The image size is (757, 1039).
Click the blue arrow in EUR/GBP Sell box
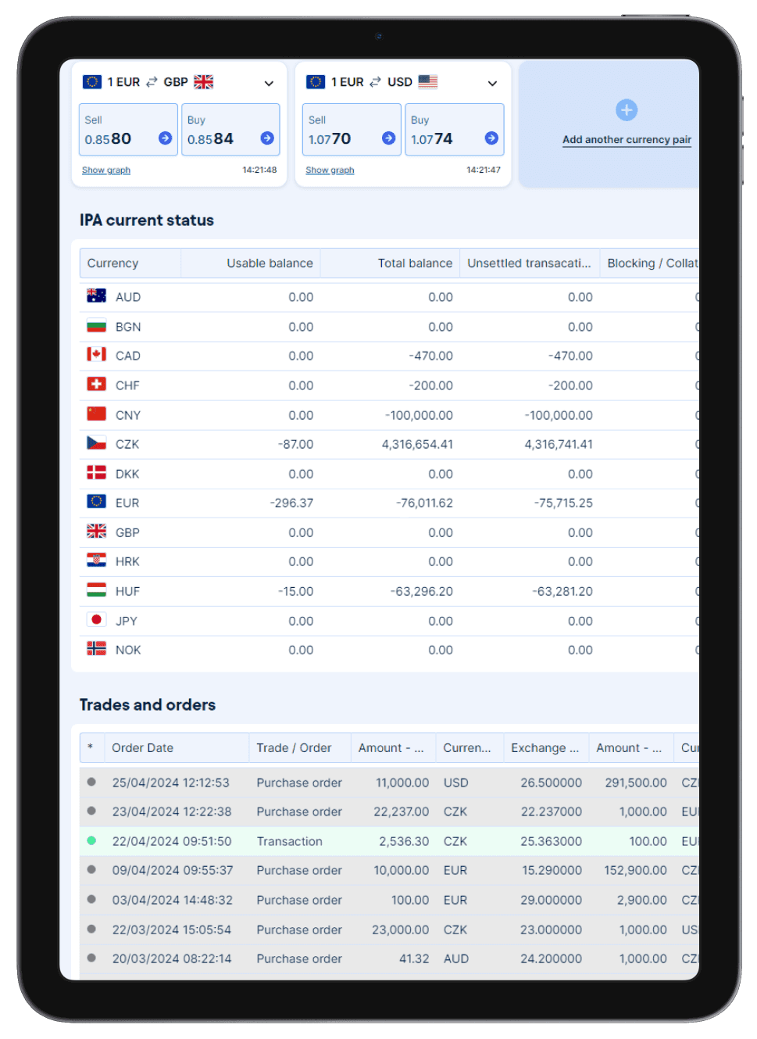[165, 138]
